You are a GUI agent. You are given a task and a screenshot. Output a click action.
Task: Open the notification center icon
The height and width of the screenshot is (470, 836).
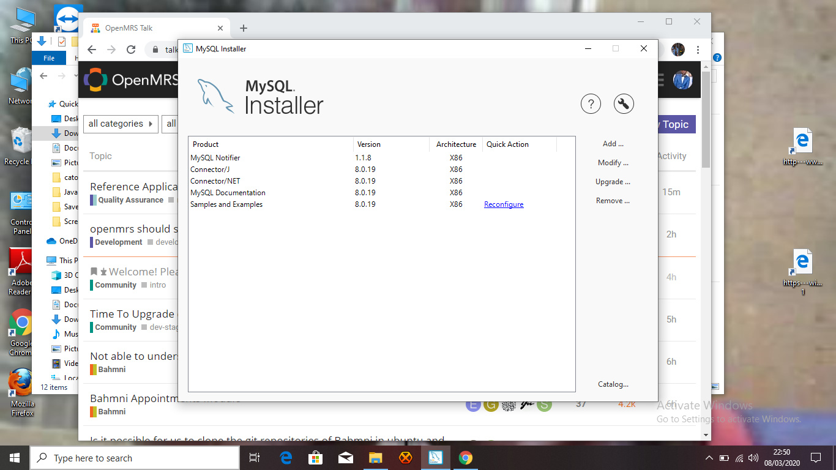[x=815, y=458]
